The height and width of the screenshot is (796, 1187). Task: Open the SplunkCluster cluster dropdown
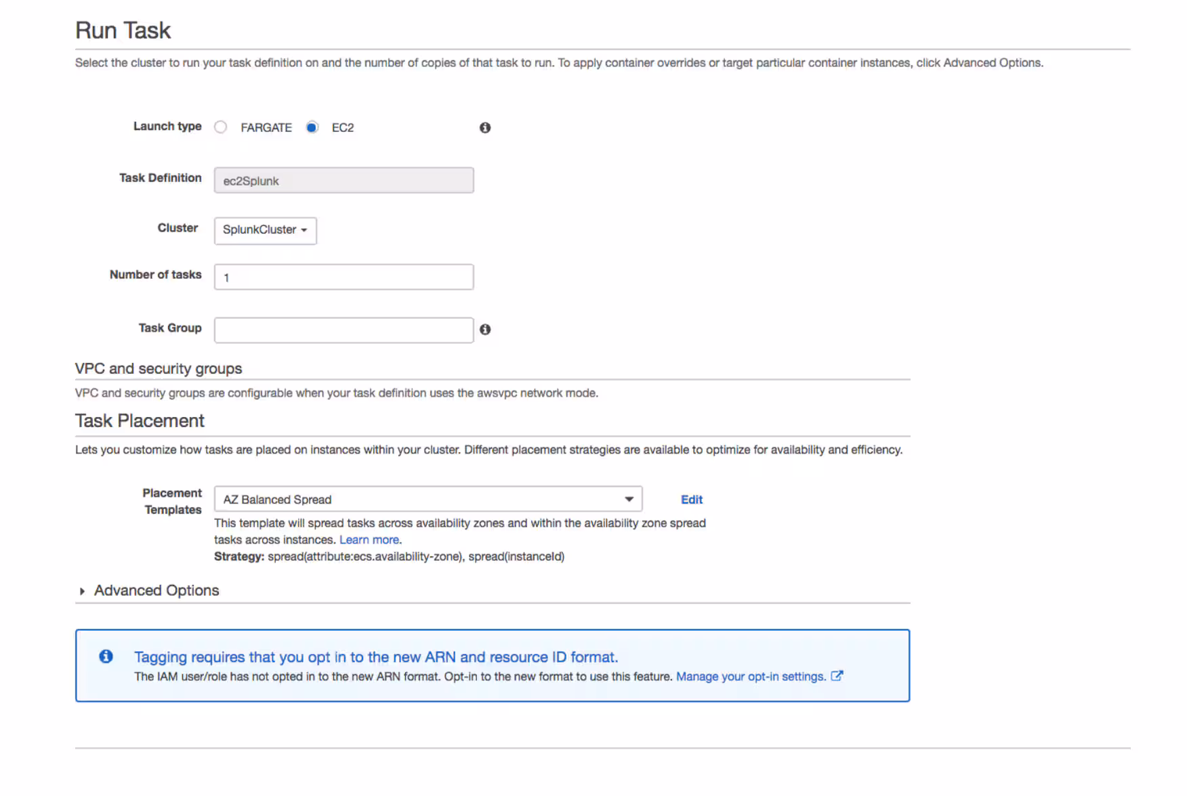(265, 230)
